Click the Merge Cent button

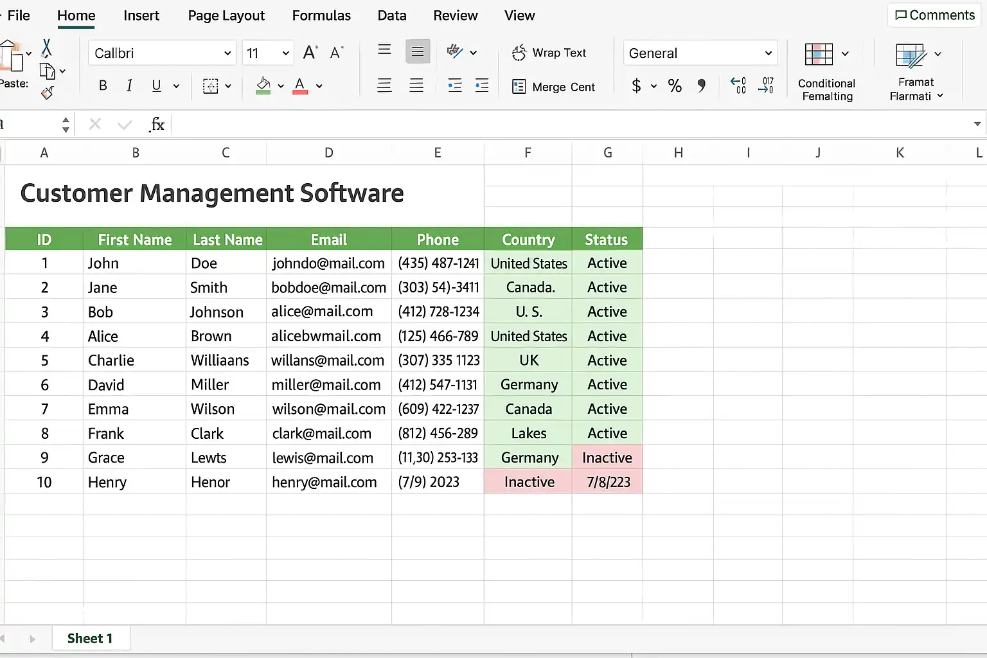554,87
